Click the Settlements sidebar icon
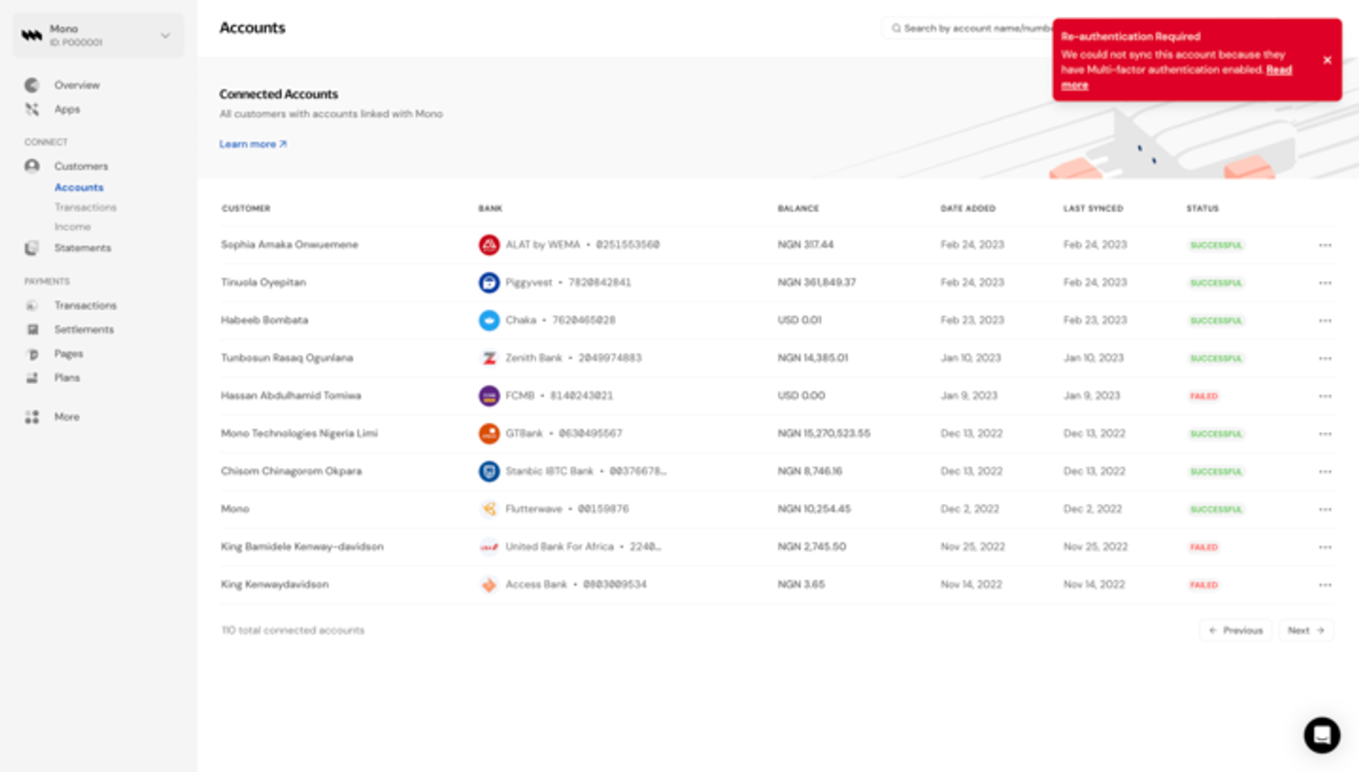The width and height of the screenshot is (1359, 772). tap(32, 330)
